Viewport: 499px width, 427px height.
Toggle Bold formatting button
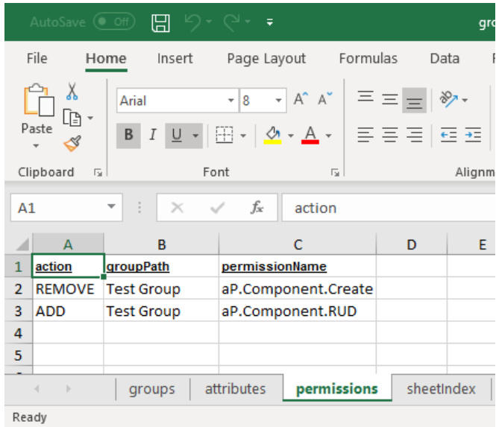pos(128,135)
